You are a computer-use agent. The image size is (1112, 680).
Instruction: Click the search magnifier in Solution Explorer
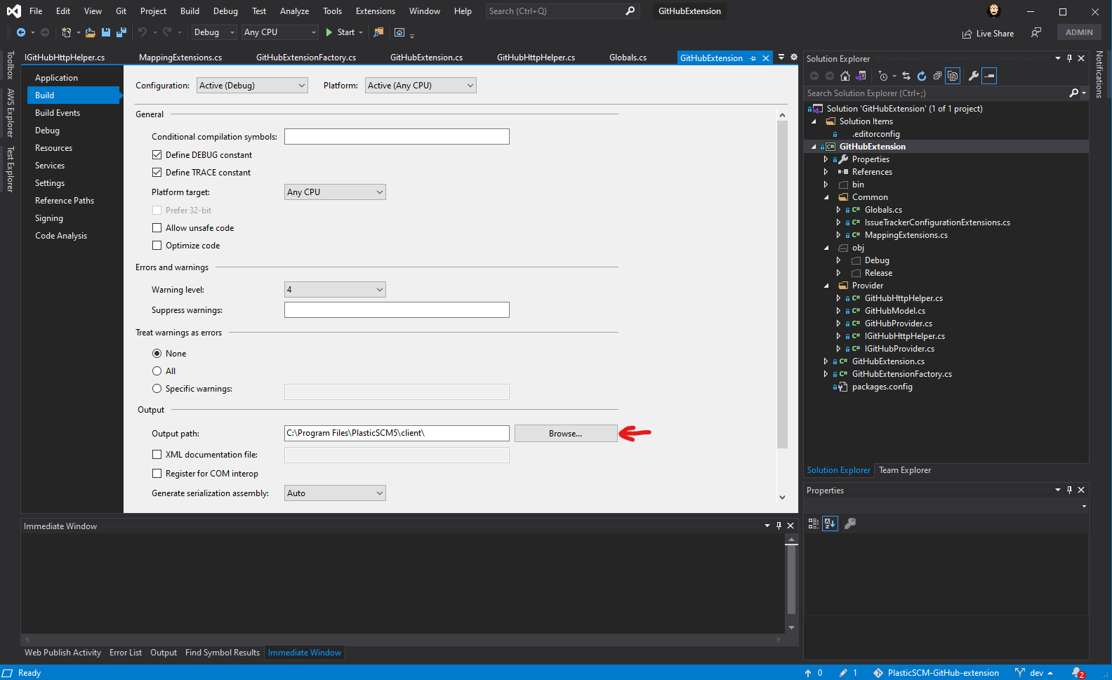[1073, 93]
